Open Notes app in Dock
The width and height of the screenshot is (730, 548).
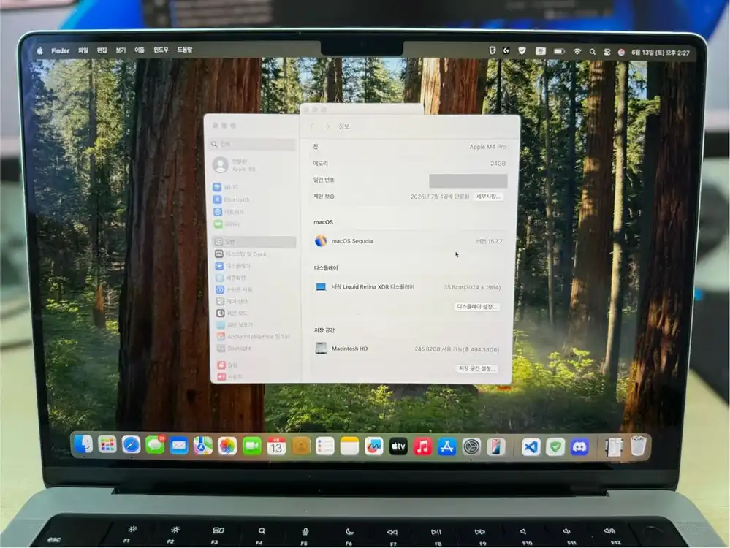(349, 446)
